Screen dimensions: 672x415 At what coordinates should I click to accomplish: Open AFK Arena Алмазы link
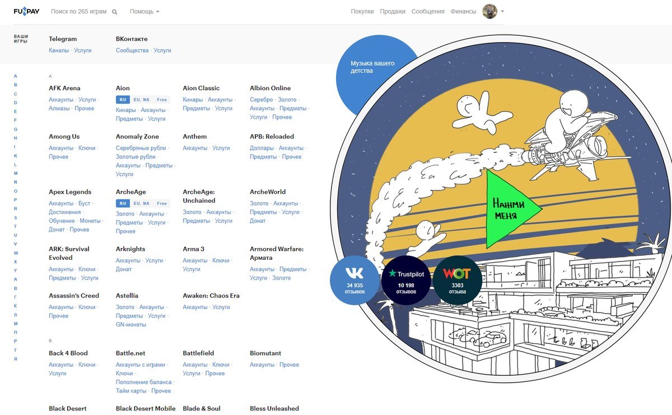59,108
